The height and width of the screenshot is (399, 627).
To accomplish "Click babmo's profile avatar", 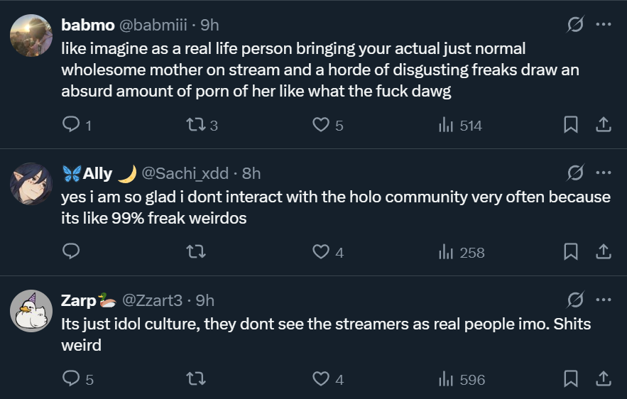I will [31, 35].
